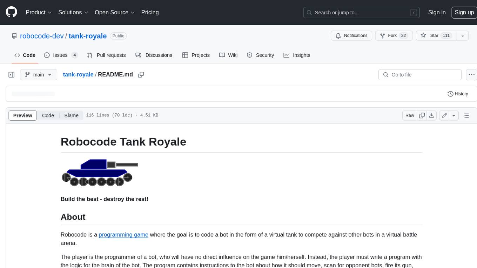
Task: Click the tank-royale breadcrumb link
Action: tap(78, 75)
